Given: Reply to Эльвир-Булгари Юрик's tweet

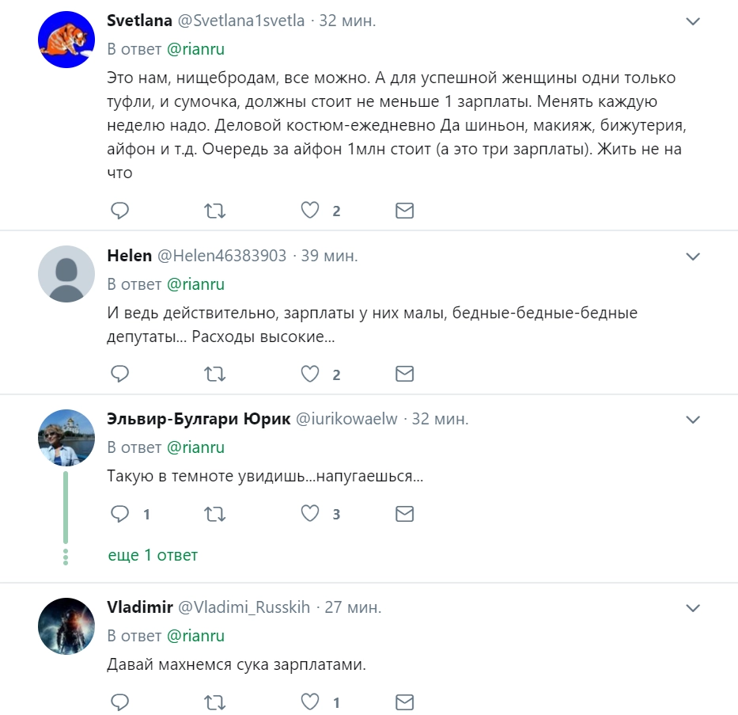Looking at the screenshot, I should click(119, 514).
